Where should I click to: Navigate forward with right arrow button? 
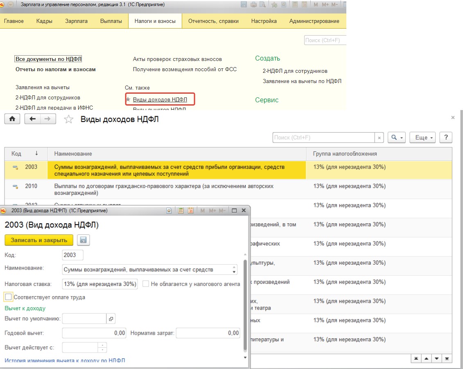click(x=48, y=119)
